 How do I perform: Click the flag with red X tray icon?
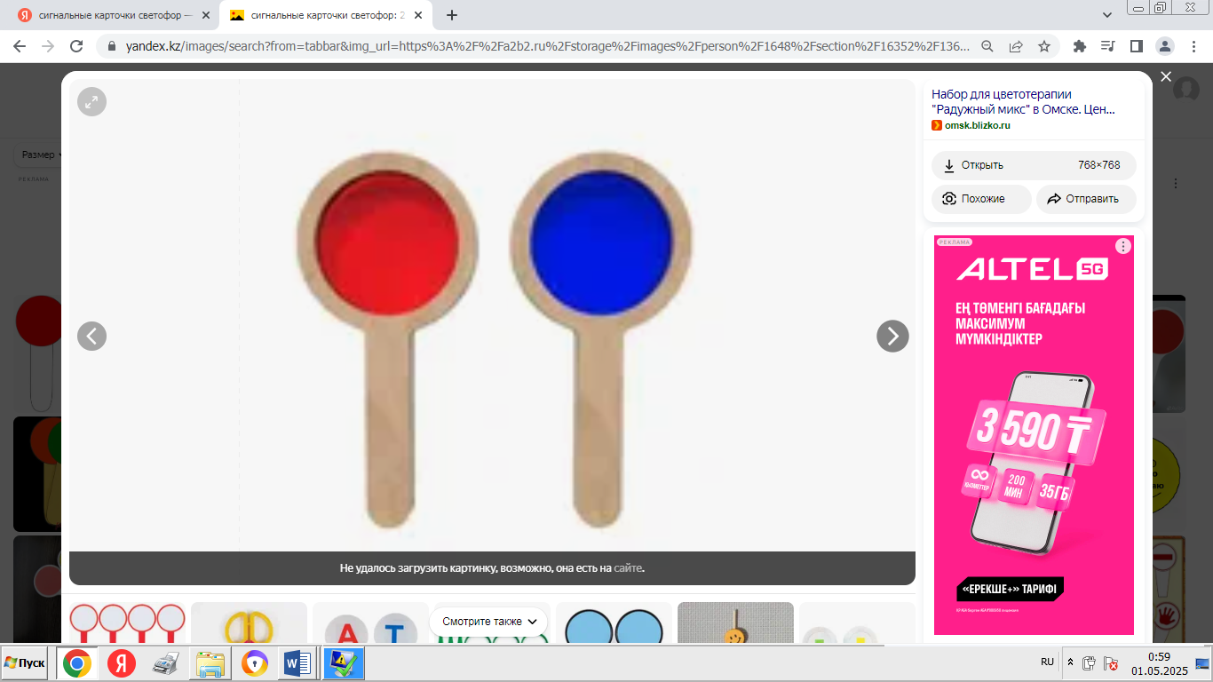1112,662
